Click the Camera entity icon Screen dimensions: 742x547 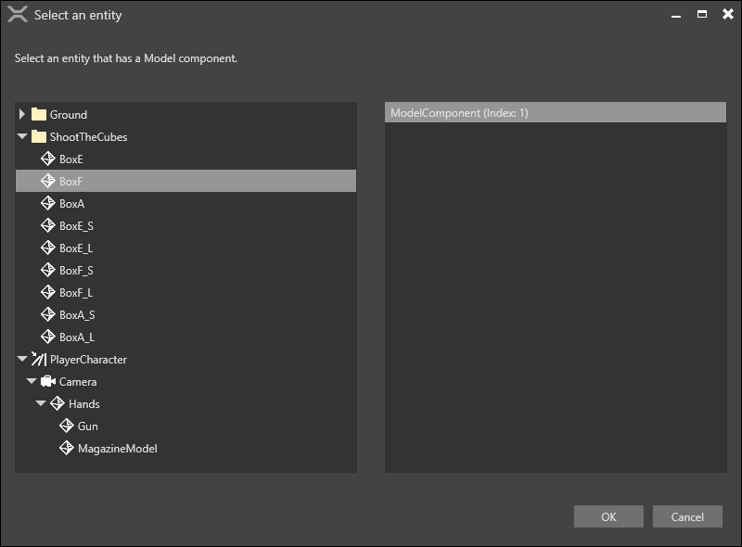pos(48,382)
